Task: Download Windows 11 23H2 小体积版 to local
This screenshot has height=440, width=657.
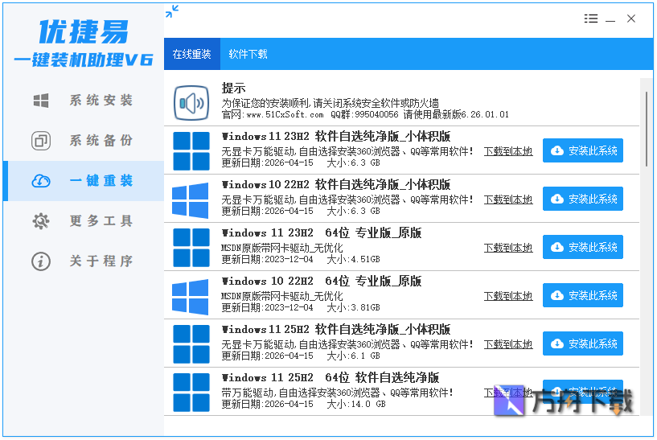Action: pos(508,151)
